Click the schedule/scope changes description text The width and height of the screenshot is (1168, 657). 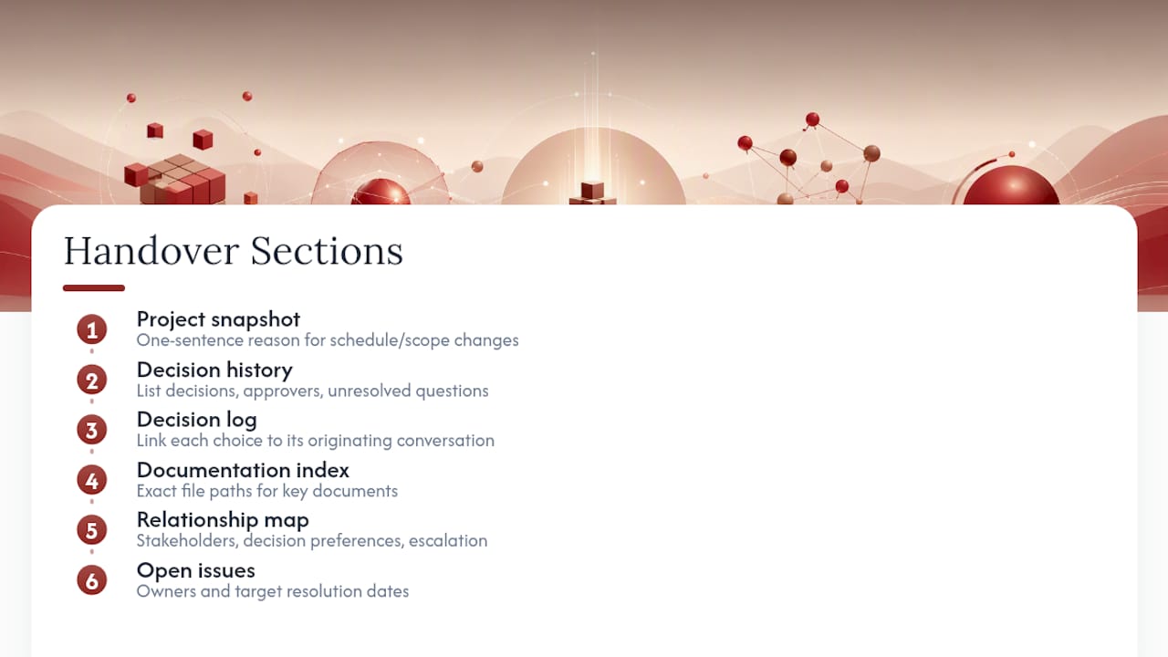point(328,340)
